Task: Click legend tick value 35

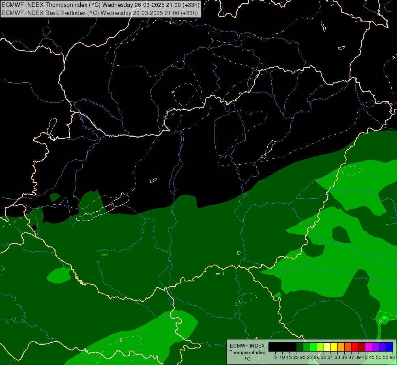Action: (x=344, y=357)
